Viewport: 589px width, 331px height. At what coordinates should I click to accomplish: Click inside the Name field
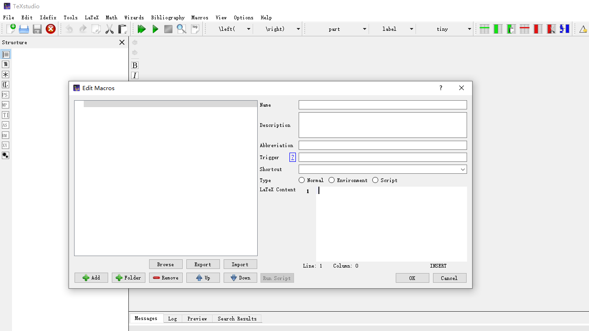coord(382,105)
